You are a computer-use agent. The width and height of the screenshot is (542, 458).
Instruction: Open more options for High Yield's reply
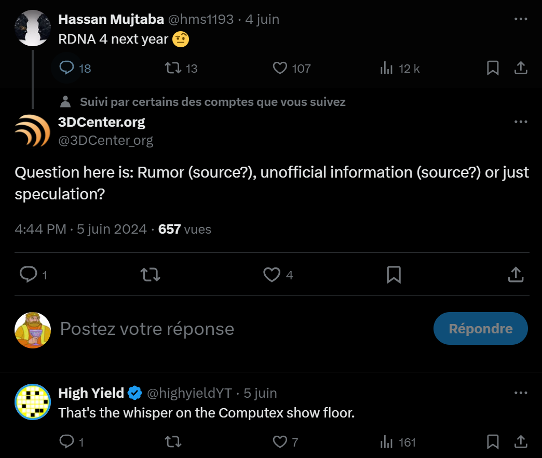(x=521, y=393)
